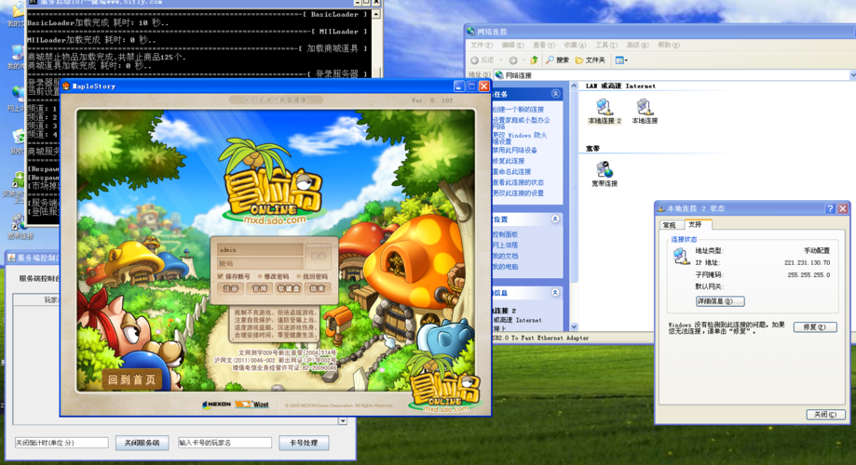Click the help question mark in status dialog

pos(830,209)
